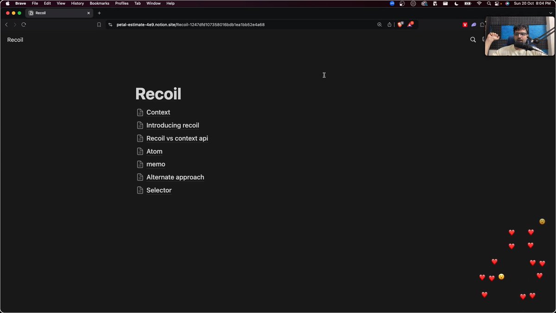Open Spotlight search in menu bar
Screen dimensions: 556x313
click(x=489, y=3)
